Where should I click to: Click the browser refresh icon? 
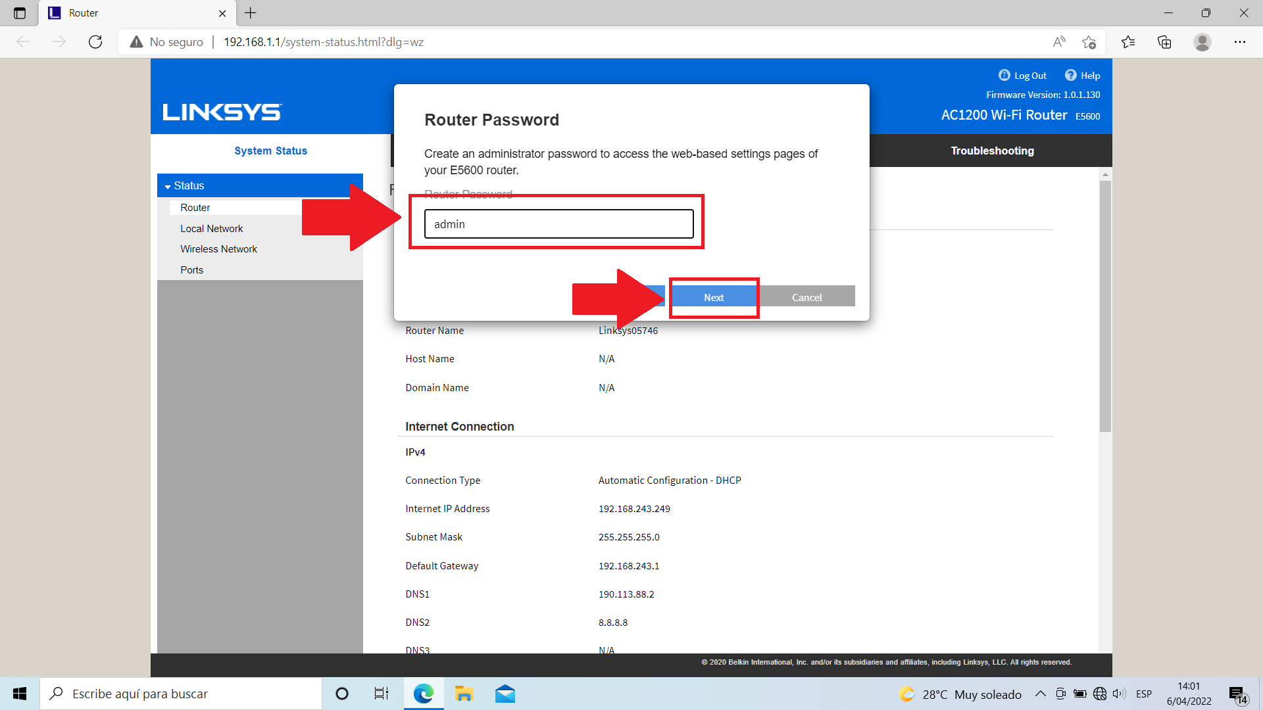95,42
